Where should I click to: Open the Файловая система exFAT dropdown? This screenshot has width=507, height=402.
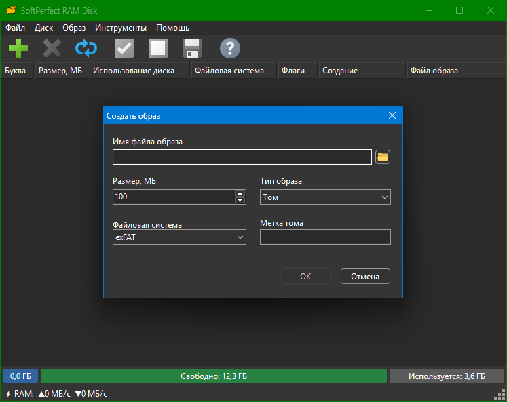tap(179, 237)
